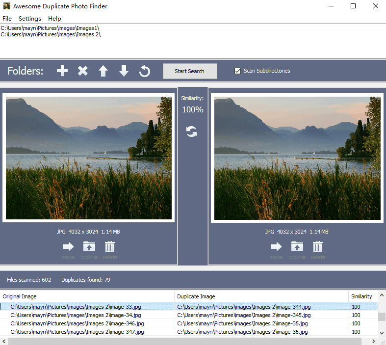Click the Start Search button
The height and width of the screenshot is (345, 386).
click(190, 71)
